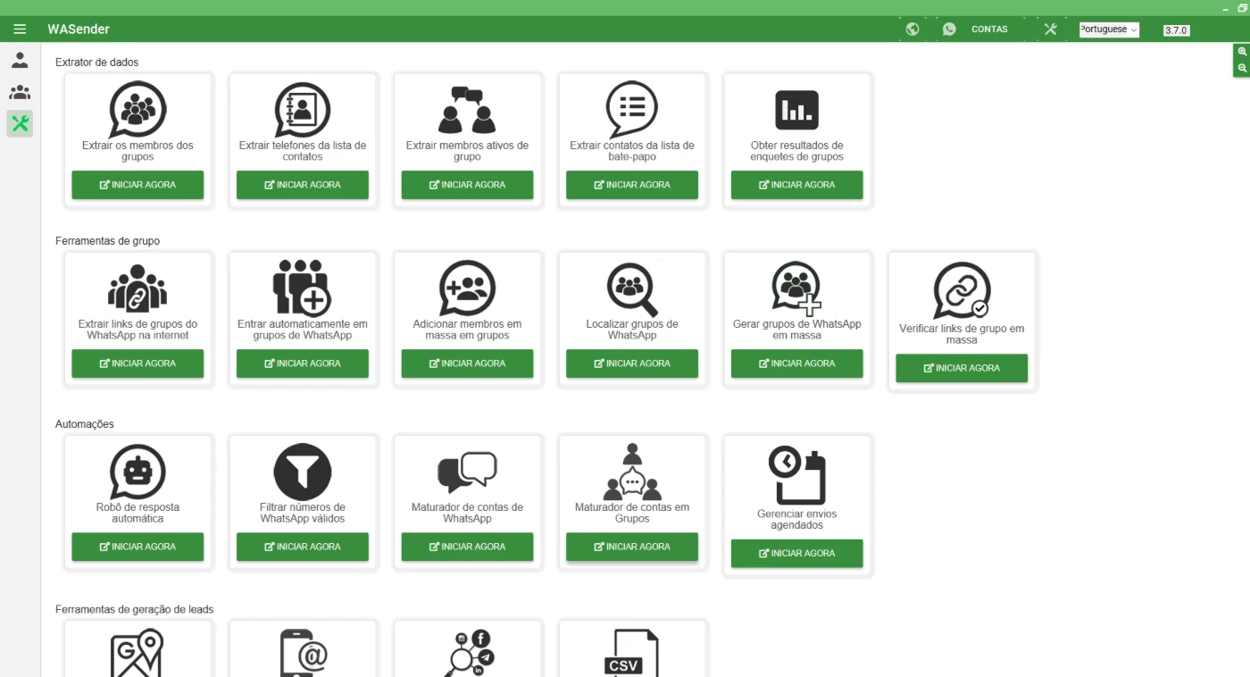This screenshot has height=677, width=1250.
Task: Select the group sidebar icon
Action: [x=20, y=92]
